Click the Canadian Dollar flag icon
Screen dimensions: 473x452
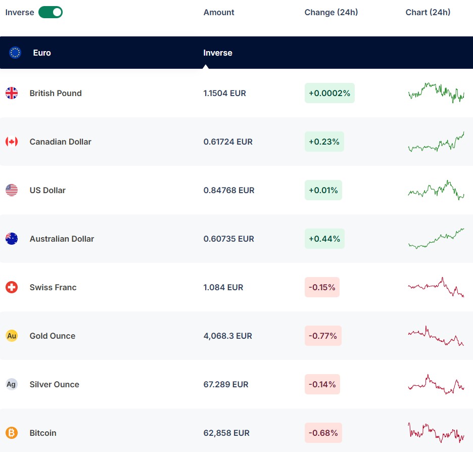tap(12, 142)
